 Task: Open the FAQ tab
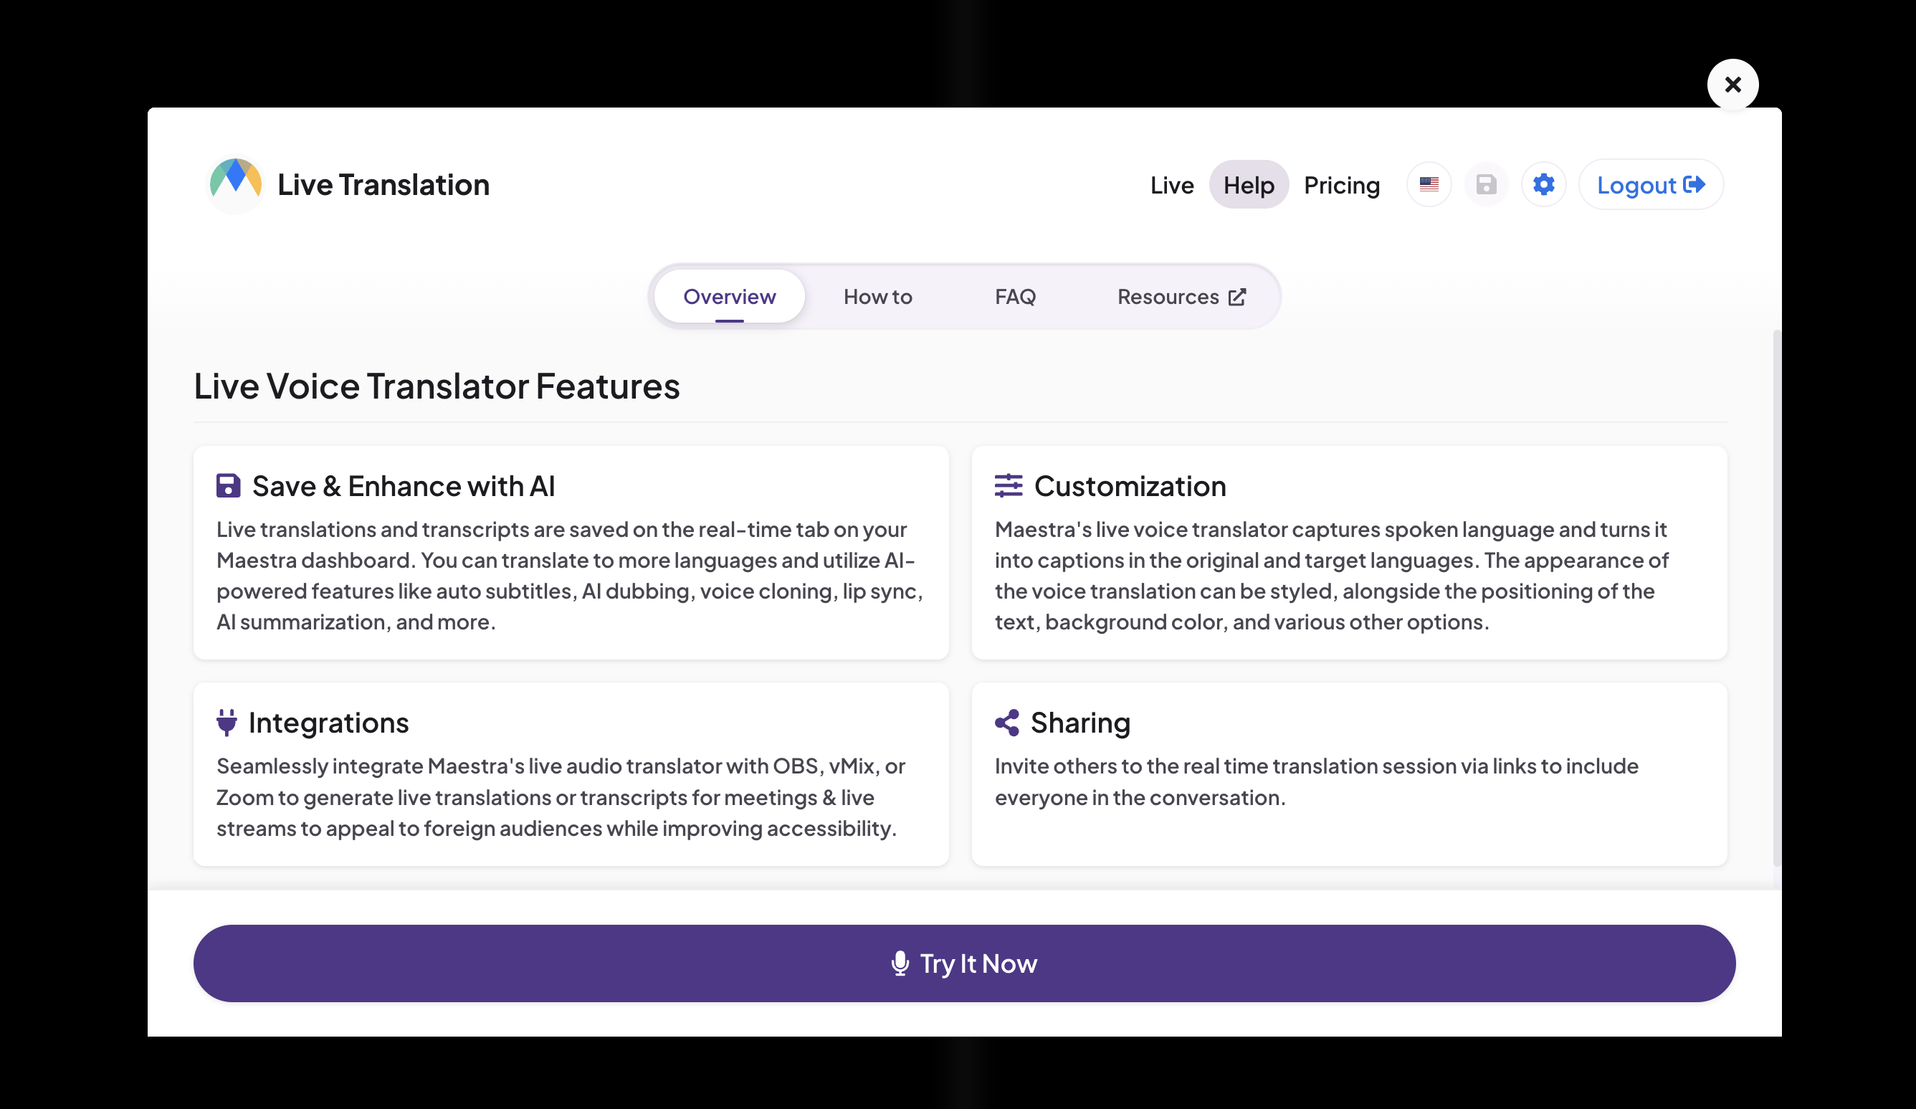tap(1015, 297)
